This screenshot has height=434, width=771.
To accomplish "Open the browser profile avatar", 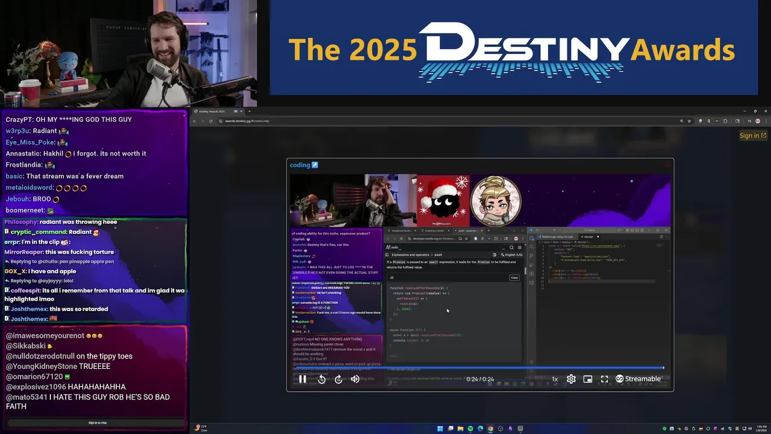I will pos(757,121).
